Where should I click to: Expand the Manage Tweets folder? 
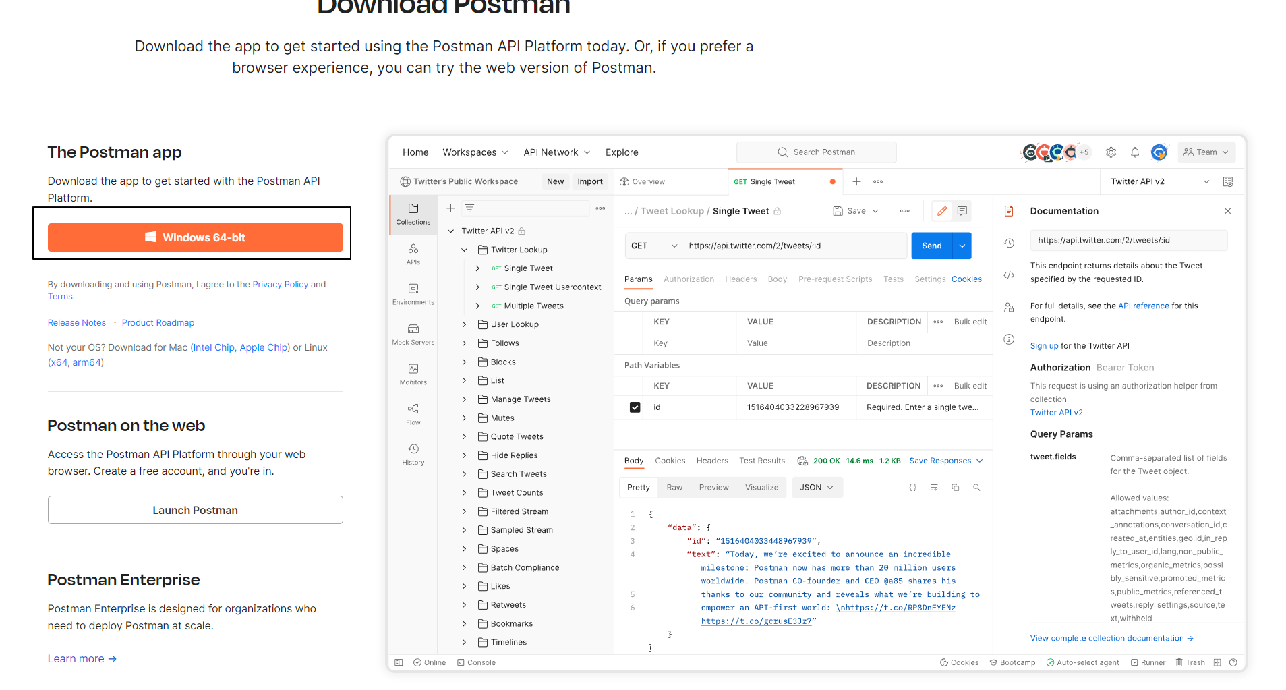(464, 399)
